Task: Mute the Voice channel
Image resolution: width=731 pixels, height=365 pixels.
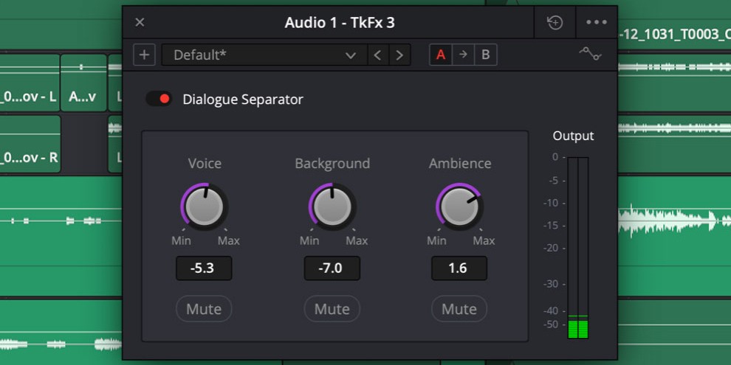Action: 204,309
